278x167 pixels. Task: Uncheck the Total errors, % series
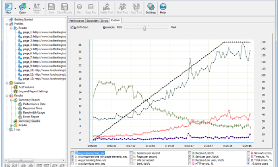(248, 160)
